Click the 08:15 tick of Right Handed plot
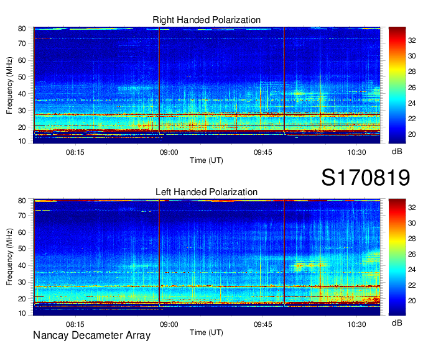Screen dimensions: 423x343 [x=75, y=152]
